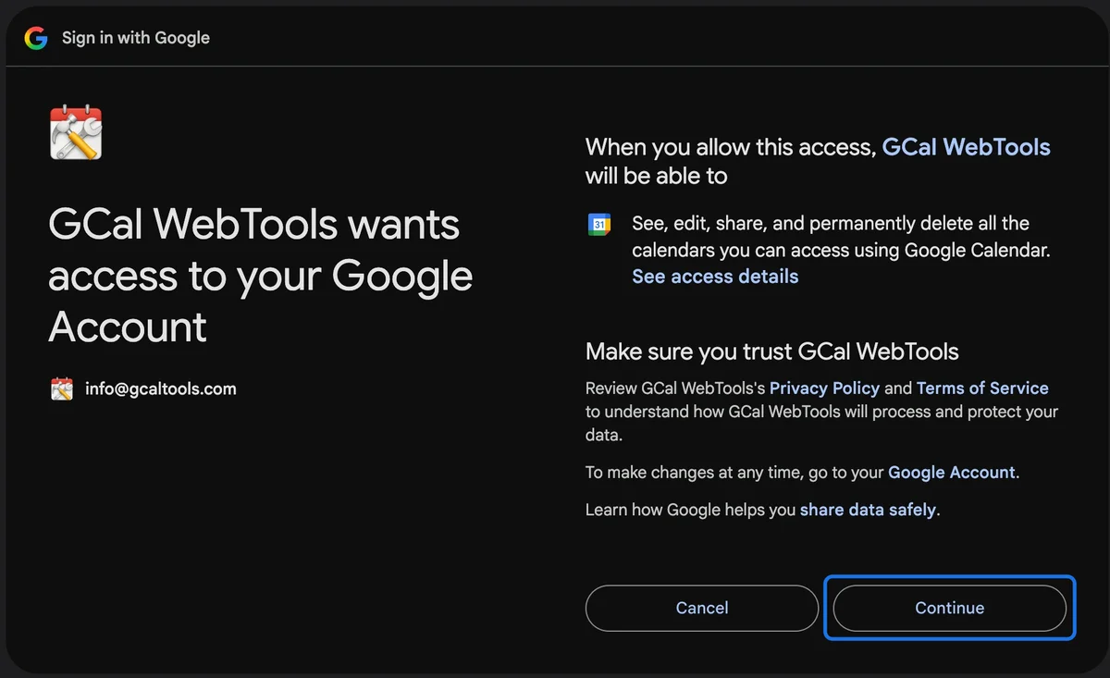Click the 'GCal WebTools wants access' title

(x=261, y=276)
